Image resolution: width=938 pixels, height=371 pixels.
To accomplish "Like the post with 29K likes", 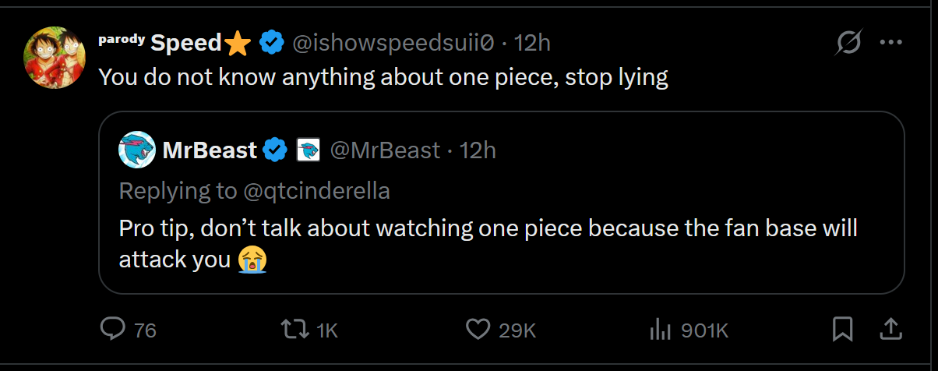I will (478, 330).
